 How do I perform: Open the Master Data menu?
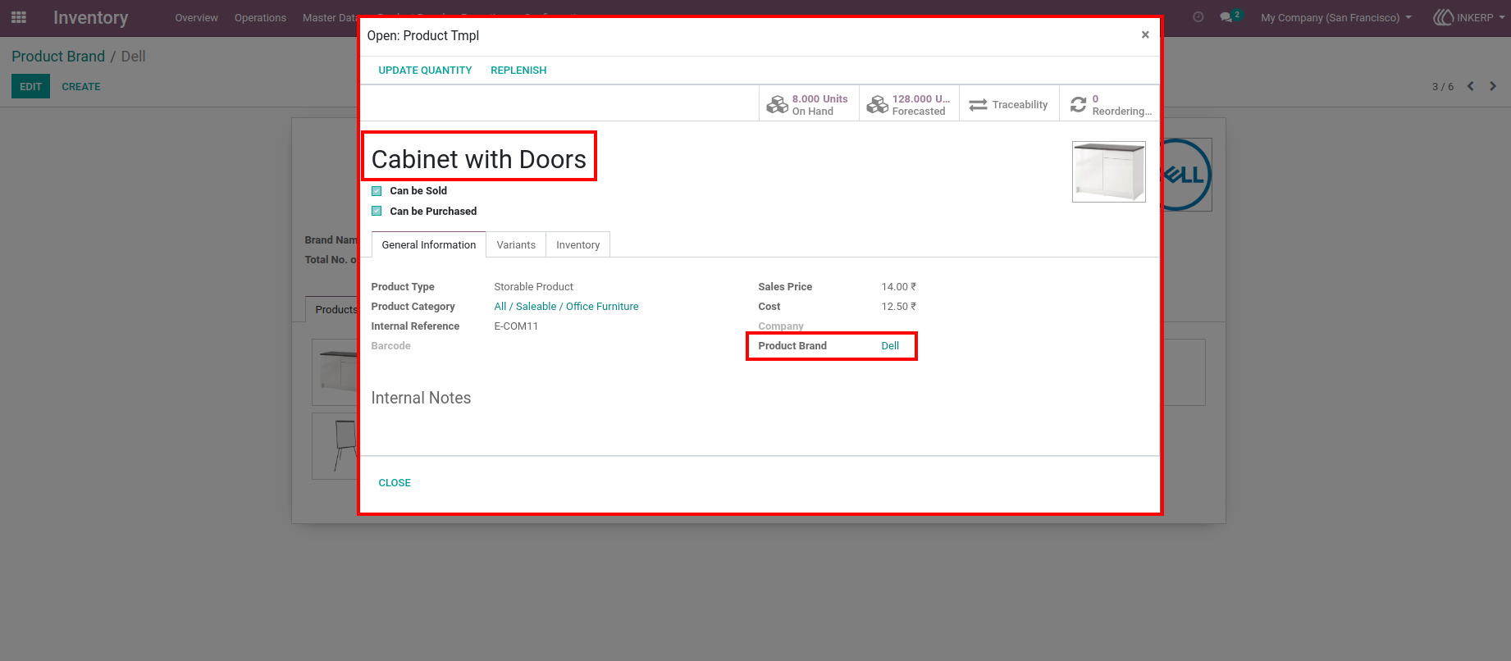[x=330, y=17]
